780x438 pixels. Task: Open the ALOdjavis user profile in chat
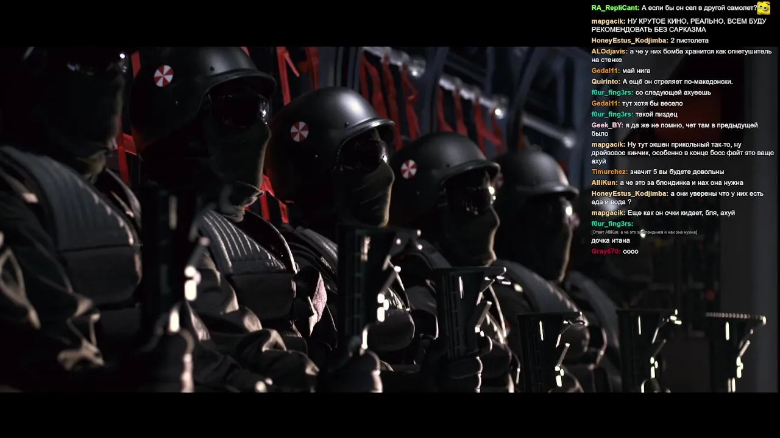click(609, 52)
